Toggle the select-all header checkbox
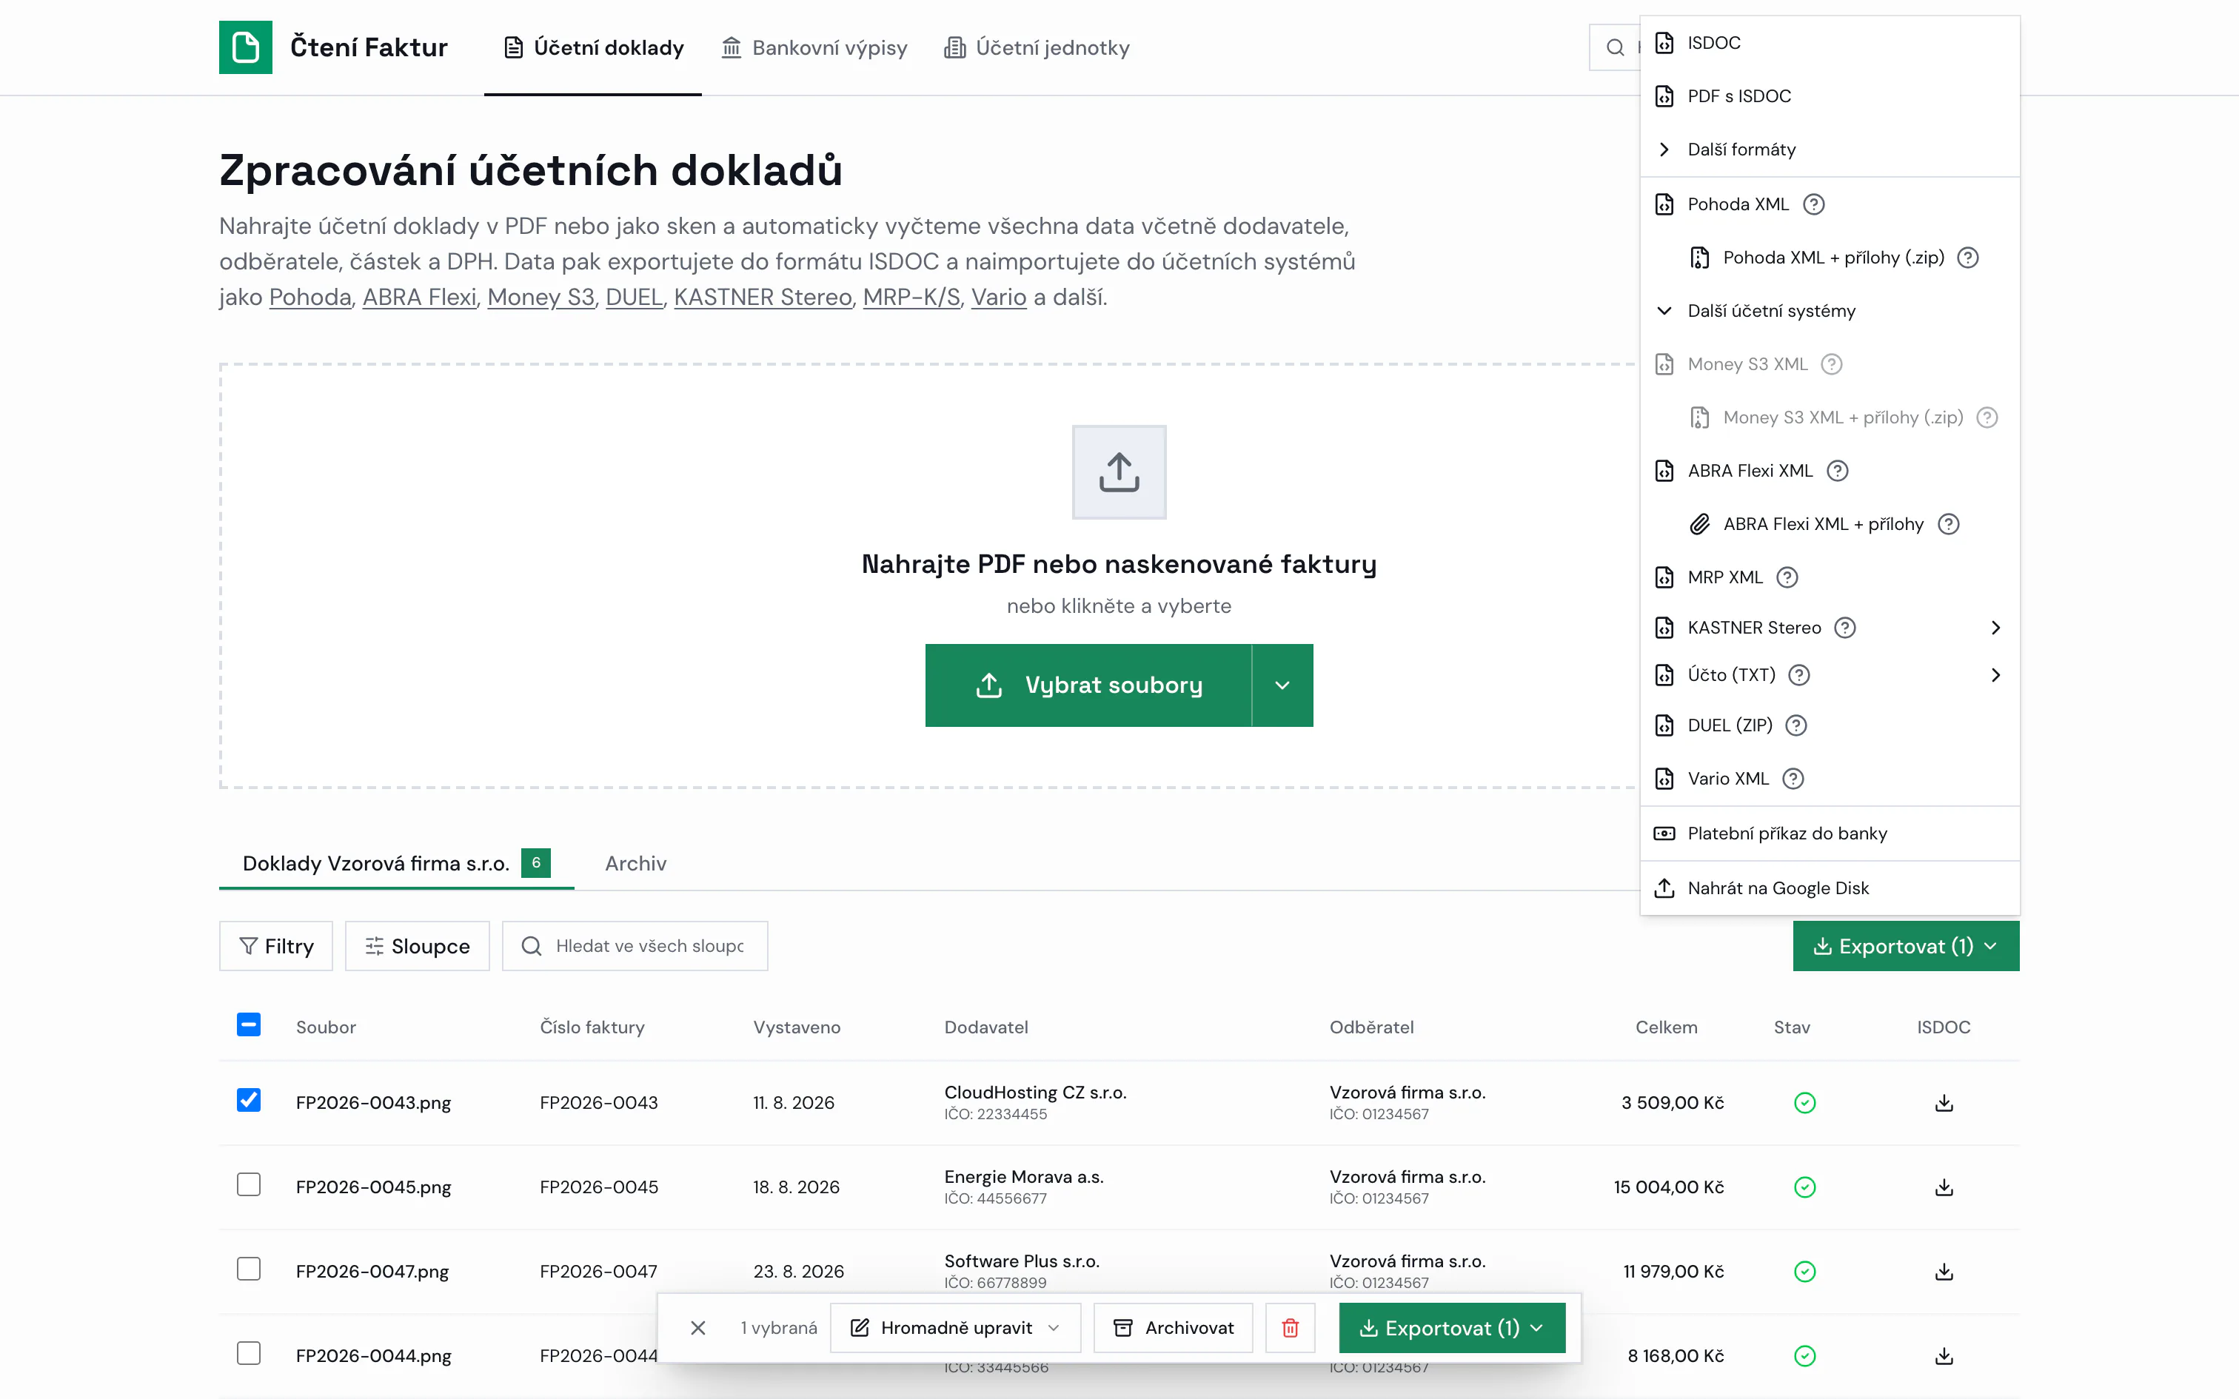This screenshot has width=2239, height=1399. (248, 1024)
